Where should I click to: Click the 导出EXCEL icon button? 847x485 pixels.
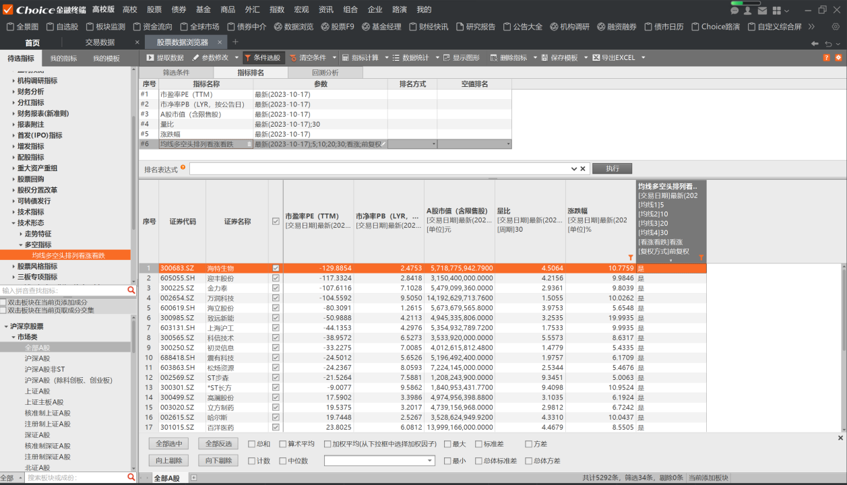coord(596,58)
